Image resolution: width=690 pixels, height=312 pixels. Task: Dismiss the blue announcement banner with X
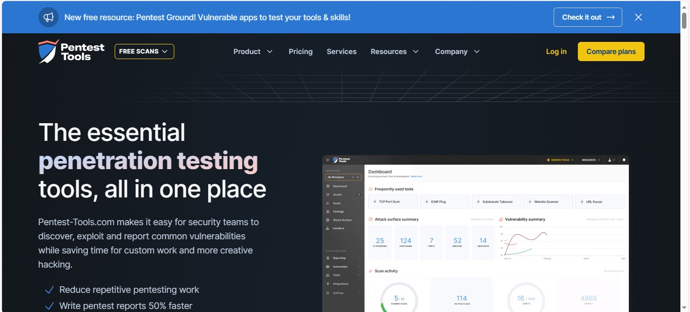click(638, 17)
